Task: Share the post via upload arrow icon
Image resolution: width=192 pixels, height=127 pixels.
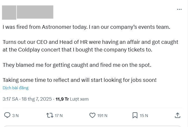Action: tap(177, 115)
